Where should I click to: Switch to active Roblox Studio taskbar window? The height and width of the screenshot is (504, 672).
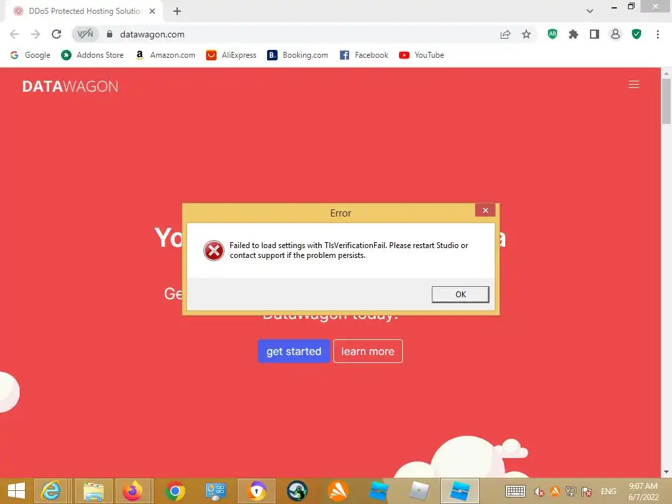[x=460, y=491]
